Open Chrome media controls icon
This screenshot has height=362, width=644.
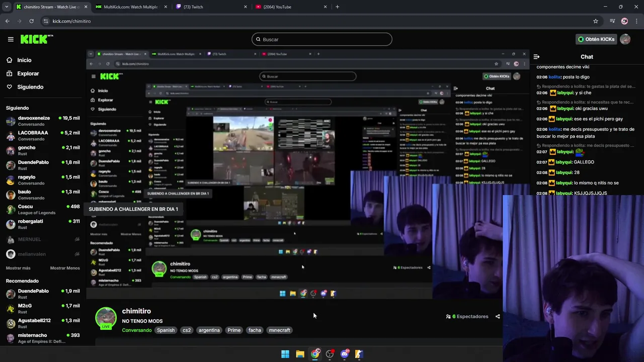(x=612, y=21)
